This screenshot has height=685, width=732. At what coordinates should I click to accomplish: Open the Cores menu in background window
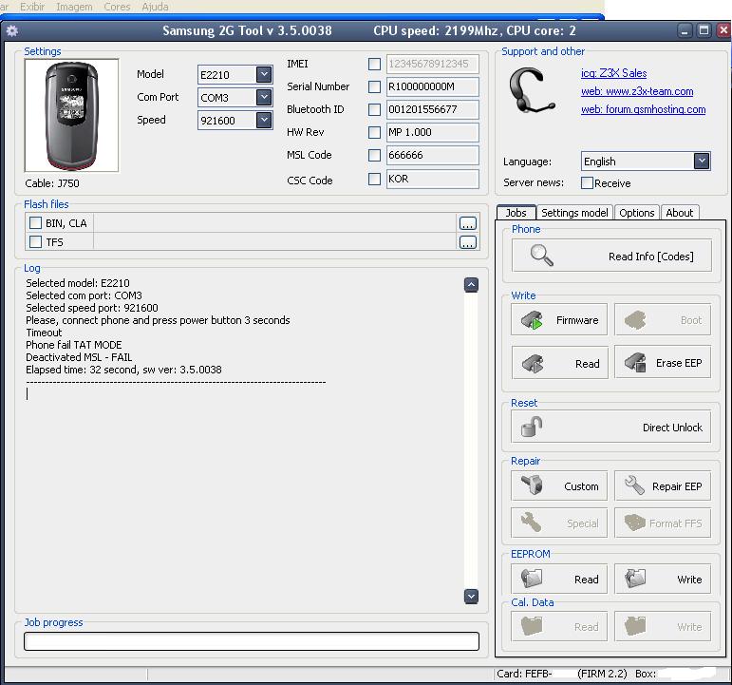(117, 7)
